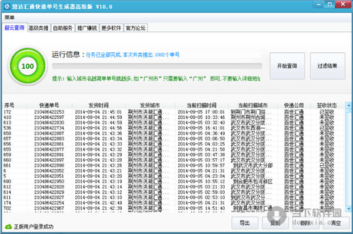This screenshot has height=234, width=353.
Task: Click the 过滤结果 button
Action: [327, 66]
